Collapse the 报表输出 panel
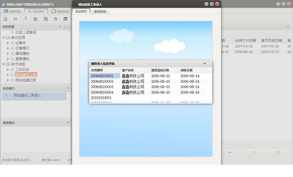Screen dimensions: 293x177 click(68, 122)
